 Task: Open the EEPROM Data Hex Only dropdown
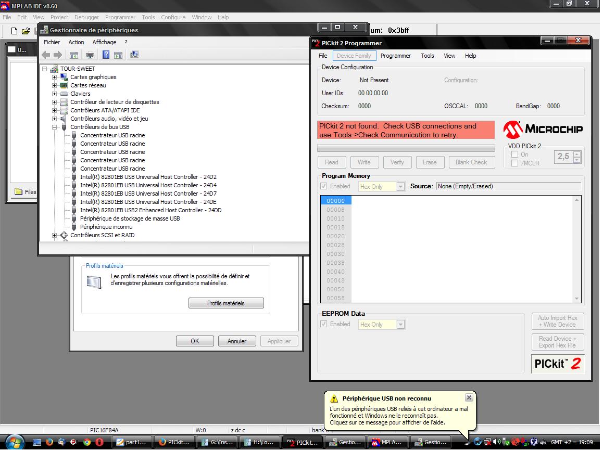pyautogui.click(x=400, y=325)
